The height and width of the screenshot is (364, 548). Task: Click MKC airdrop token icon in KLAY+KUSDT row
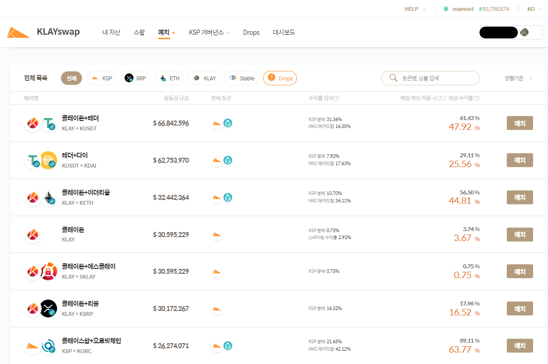click(228, 123)
